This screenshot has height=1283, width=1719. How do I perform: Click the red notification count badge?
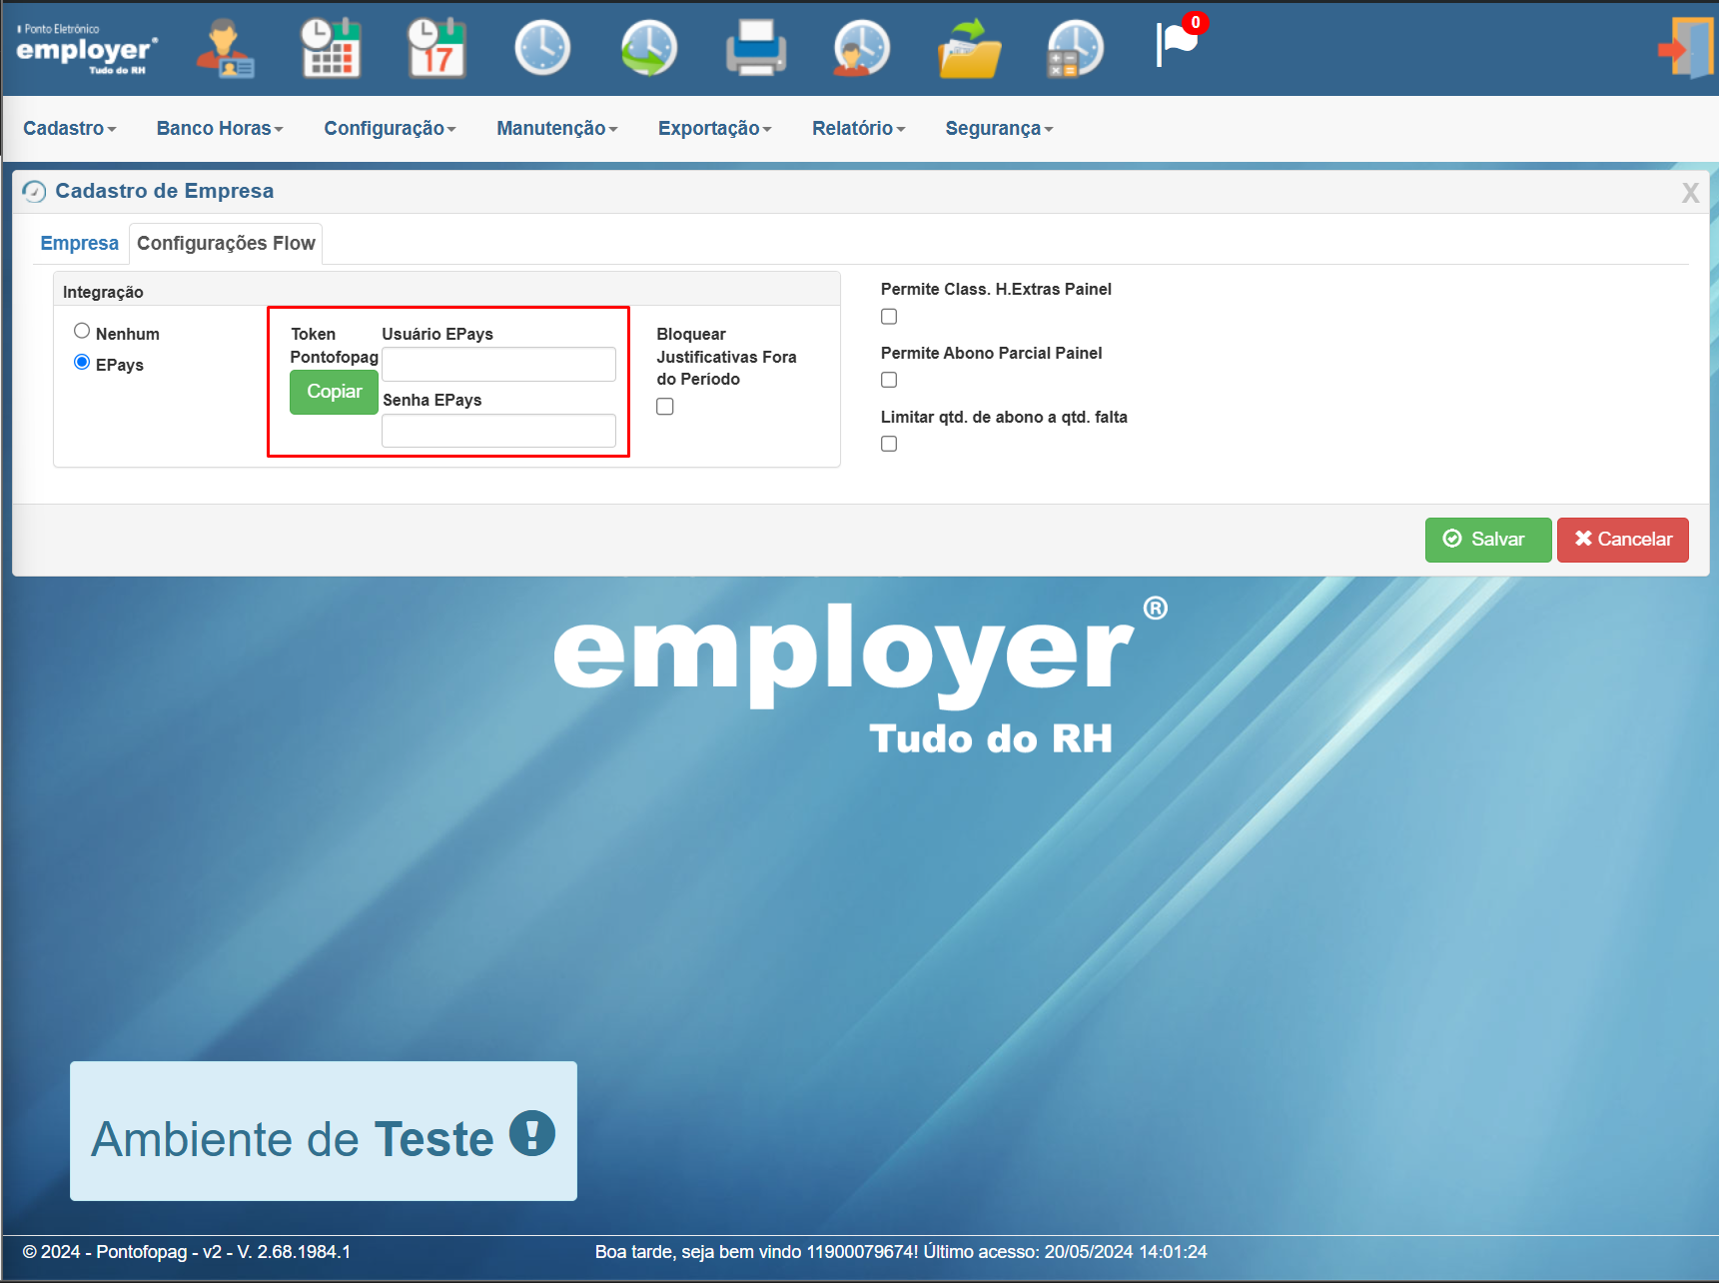pos(1196,22)
